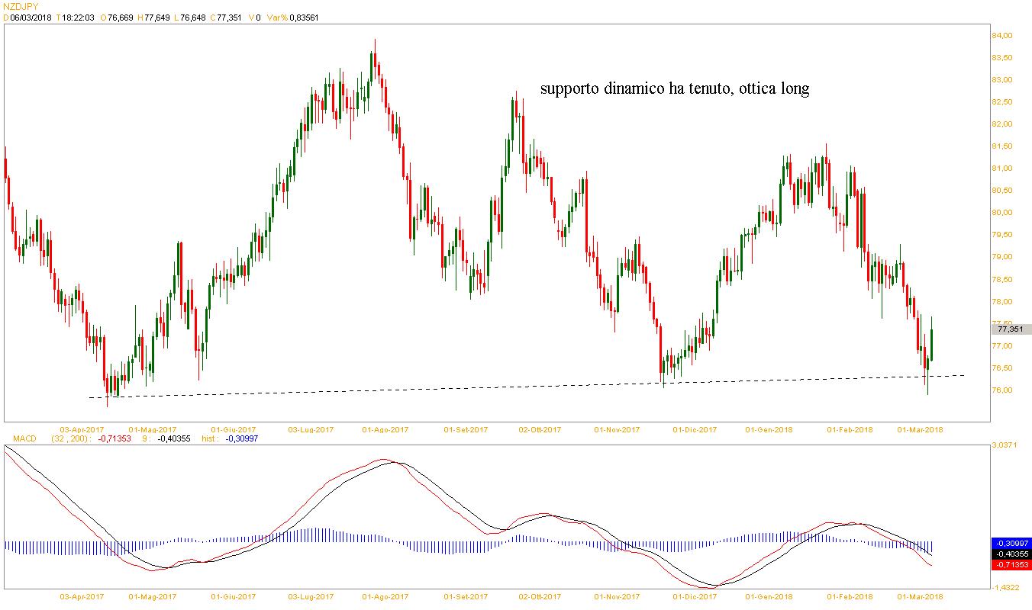Click the 'supporto dinamico ha tenuto' annotation text
1032x610 pixels.
coord(674,88)
